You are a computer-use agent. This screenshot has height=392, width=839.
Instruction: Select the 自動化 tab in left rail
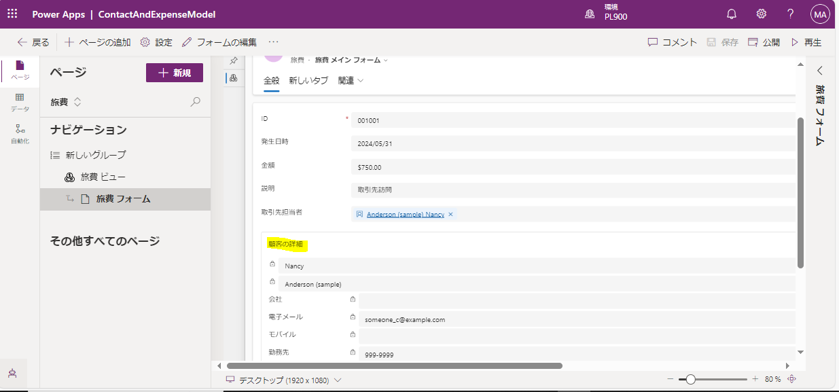coord(20,134)
